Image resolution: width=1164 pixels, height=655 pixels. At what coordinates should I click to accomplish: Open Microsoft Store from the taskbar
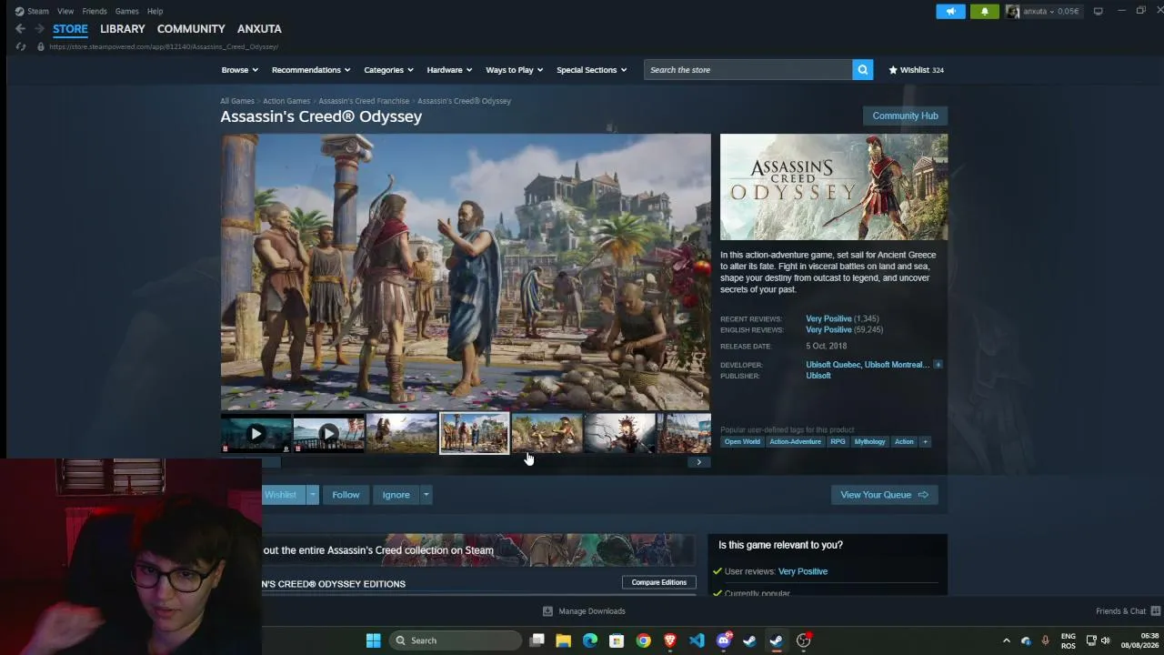[x=617, y=640]
